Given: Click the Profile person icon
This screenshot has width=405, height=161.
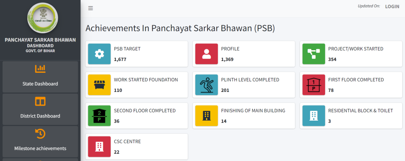Looking at the screenshot, I should click(x=206, y=54).
